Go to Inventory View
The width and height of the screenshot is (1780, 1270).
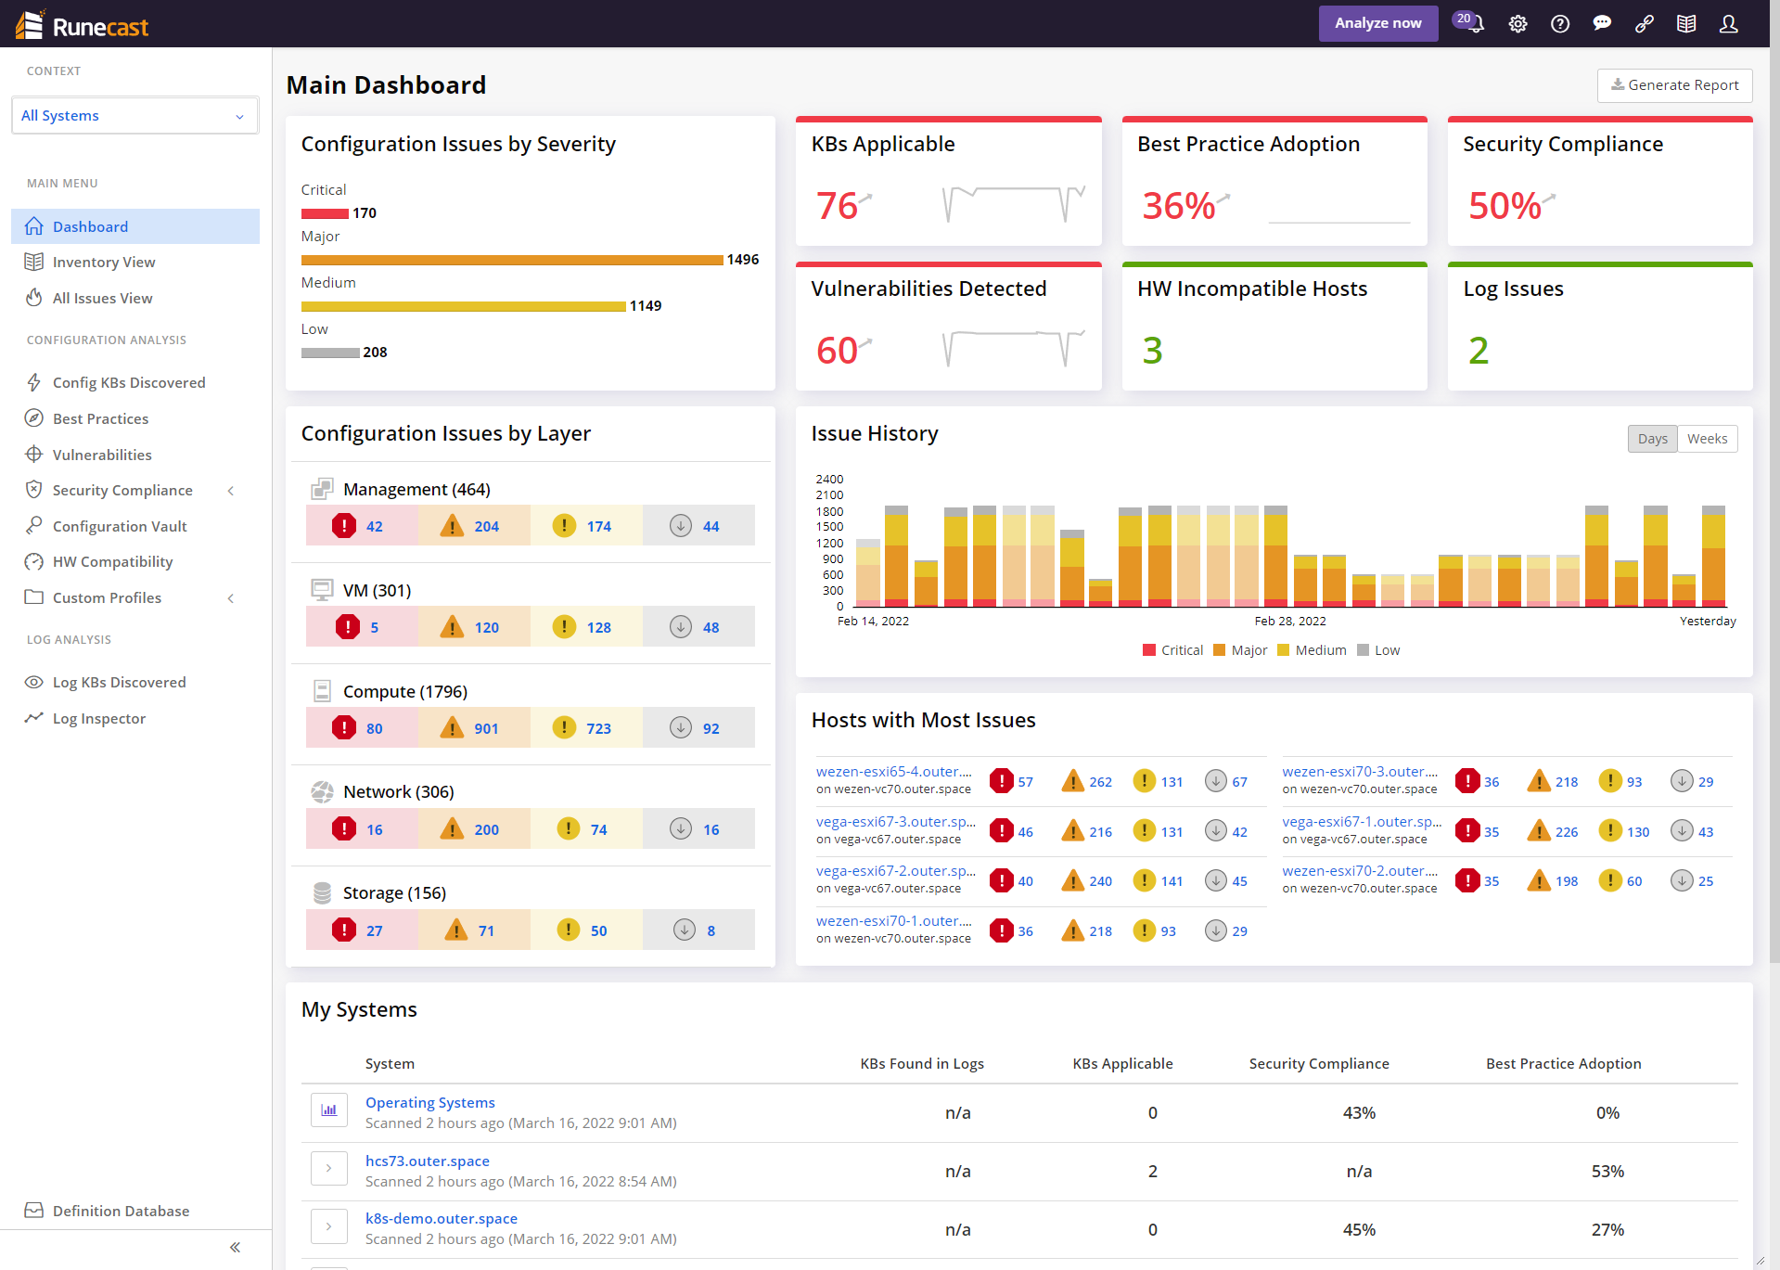click(x=104, y=262)
